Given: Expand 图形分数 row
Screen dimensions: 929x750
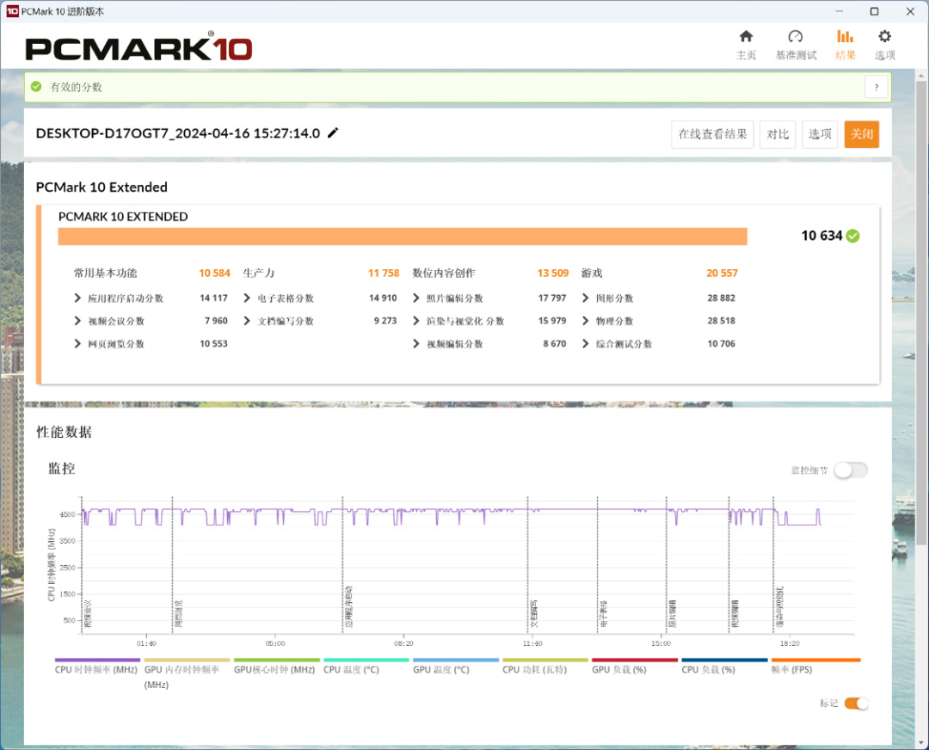Looking at the screenshot, I should point(586,298).
